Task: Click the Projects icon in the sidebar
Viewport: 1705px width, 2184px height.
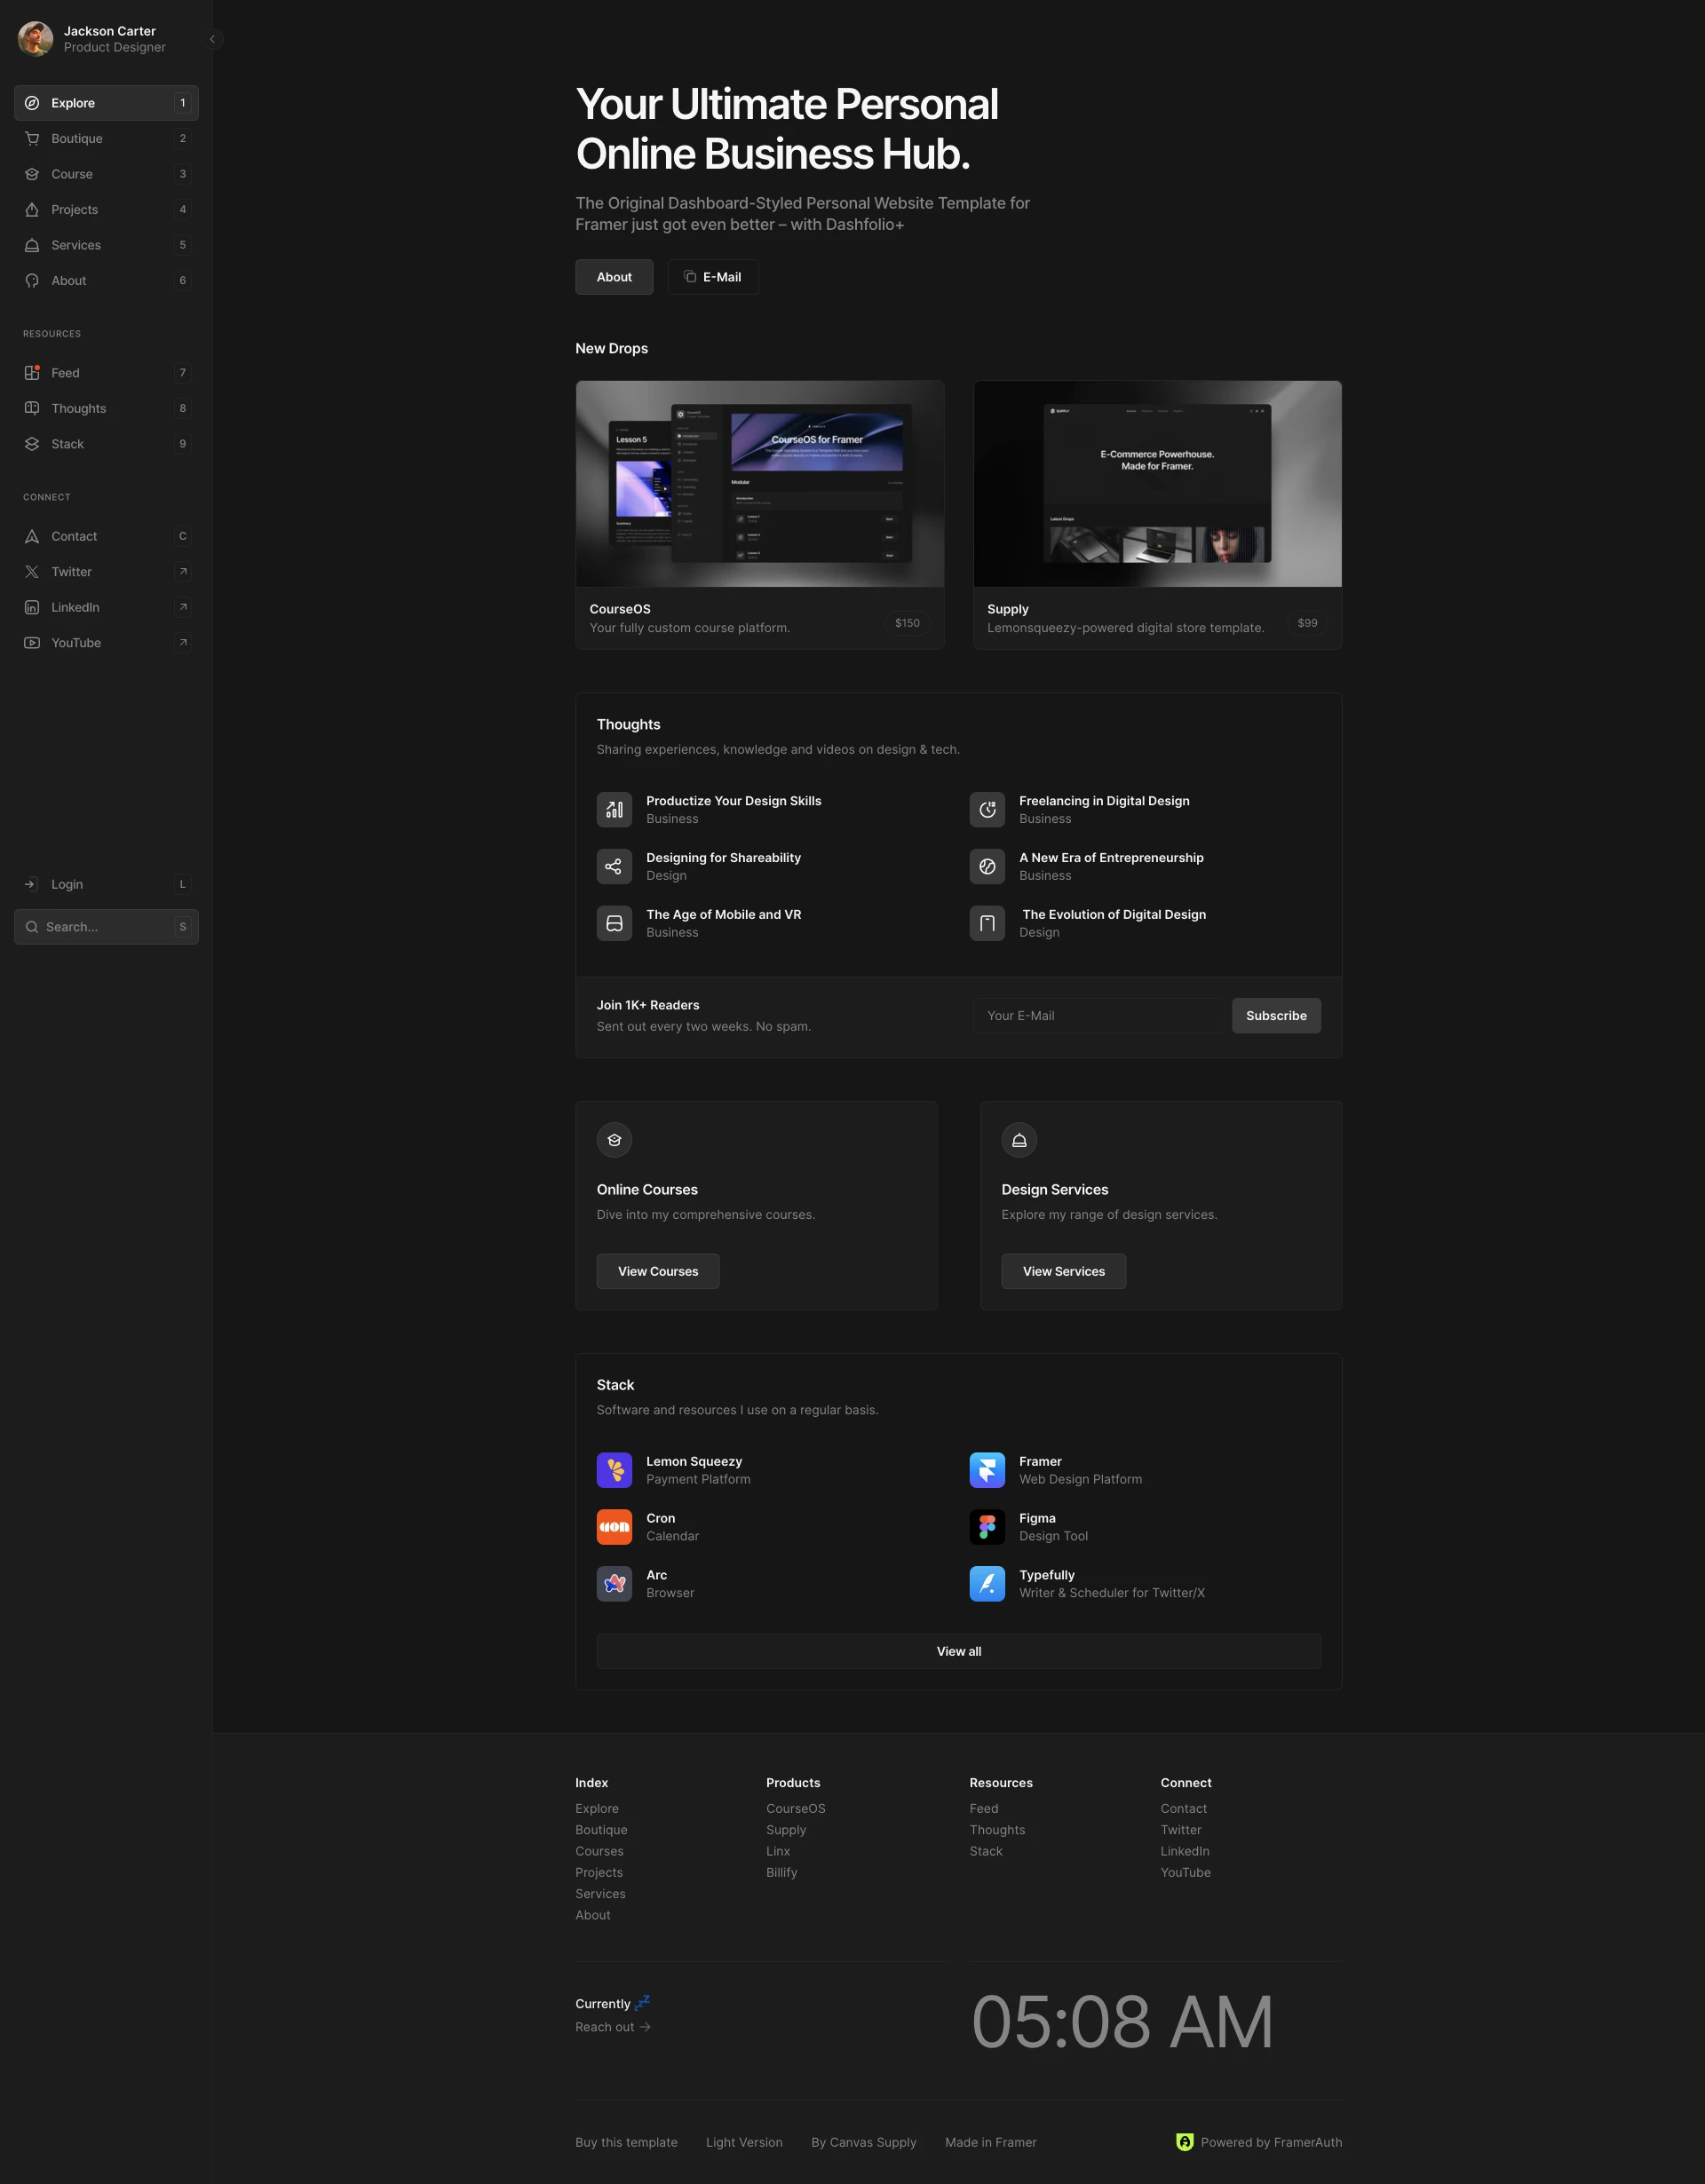Action: pos(32,209)
